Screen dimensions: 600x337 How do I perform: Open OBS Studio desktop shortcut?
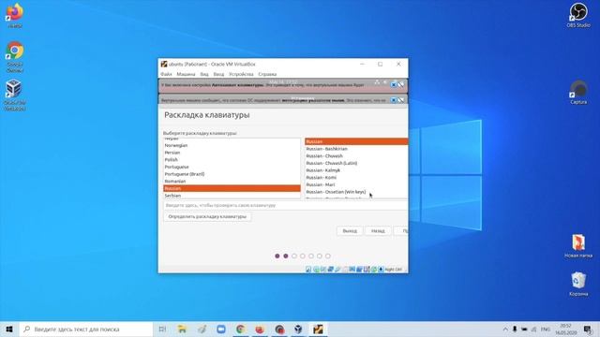tap(578, 15)
